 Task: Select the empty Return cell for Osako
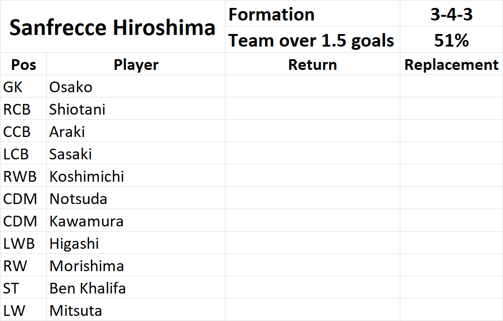point(313,87)
